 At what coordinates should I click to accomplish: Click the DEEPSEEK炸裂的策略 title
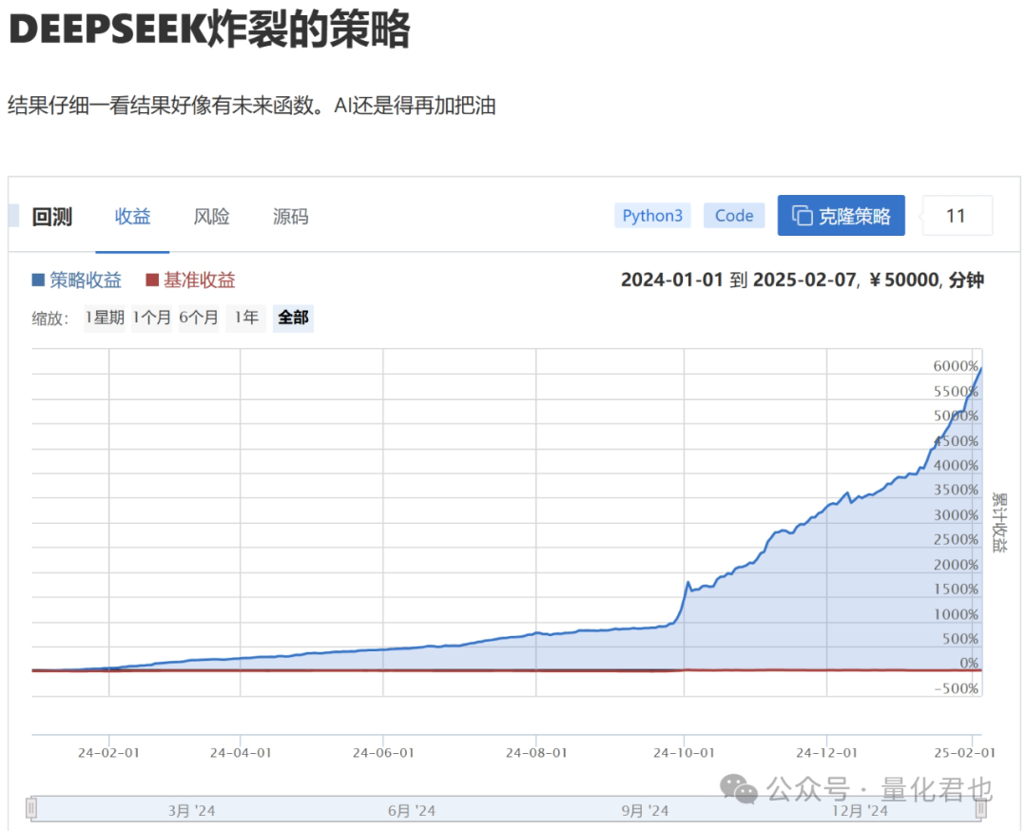(x=209, y=29)
